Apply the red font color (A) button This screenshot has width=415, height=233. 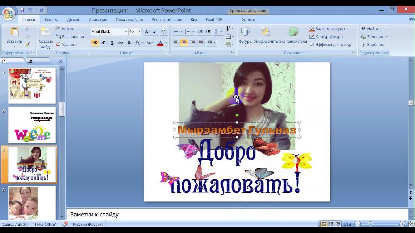[160, 43]
